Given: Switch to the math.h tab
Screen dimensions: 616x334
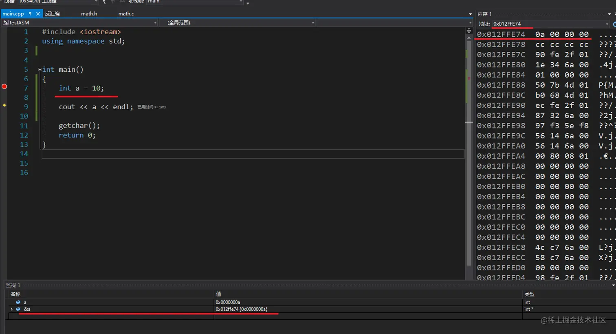Looking at the screenshot, I should click(x=89, y=14).
